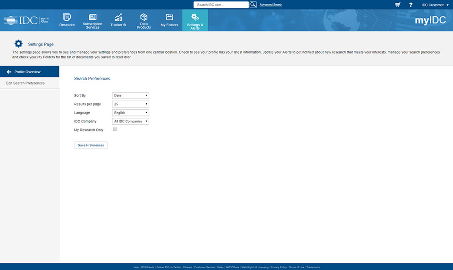Open Subscription Services section
453x270 pixels.
click(x=92, y=21)
